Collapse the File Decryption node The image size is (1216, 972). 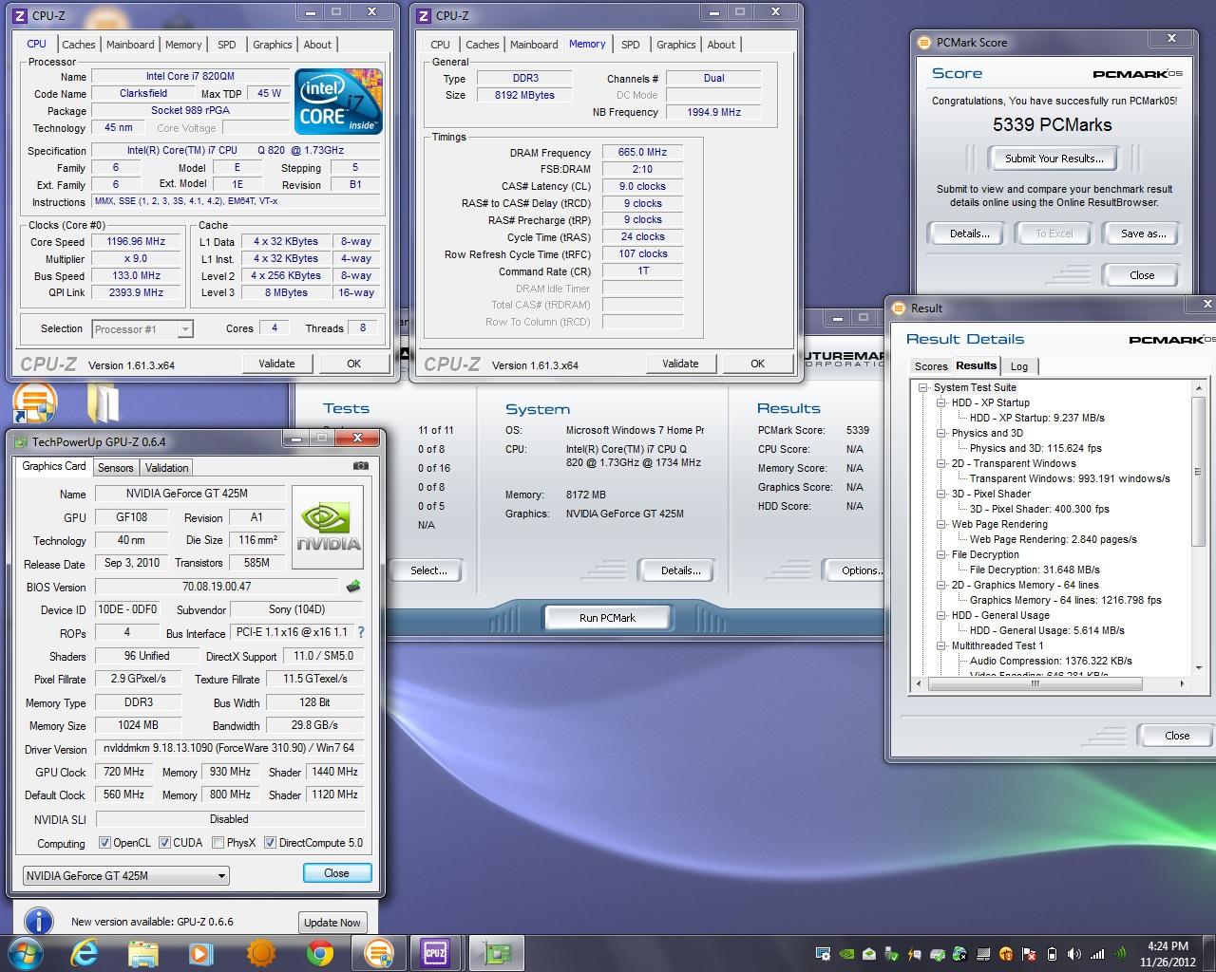[941, 554]
